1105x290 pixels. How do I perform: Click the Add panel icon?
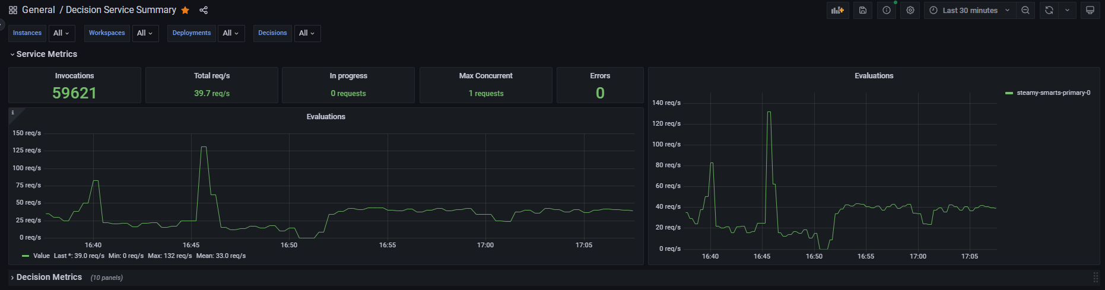[x=837, y=10]
